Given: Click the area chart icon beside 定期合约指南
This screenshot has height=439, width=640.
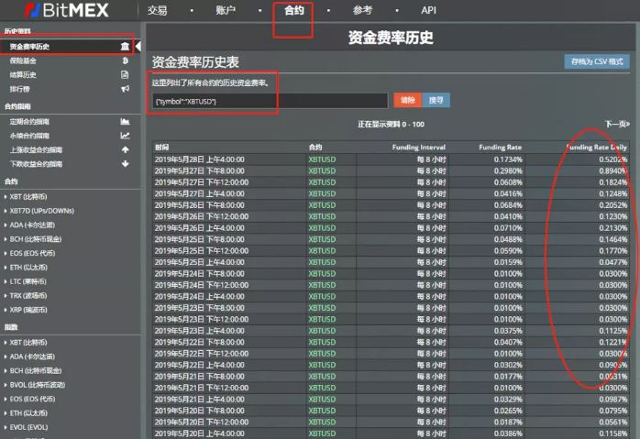Looking at the screenshot, I should (125, 121).
